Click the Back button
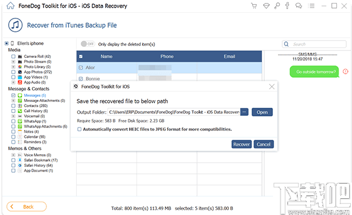This screenshot has width=352, height=215. pyautogui.click(x=27, y=206)
